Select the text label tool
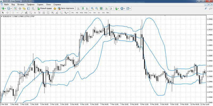Screen dimensions: 213x106 [x=39, y=12]
